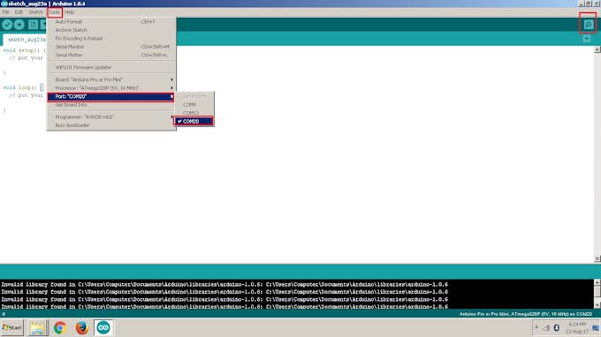Select Burn Bootloader entry
601x337 pixels.
click(111, 125)
